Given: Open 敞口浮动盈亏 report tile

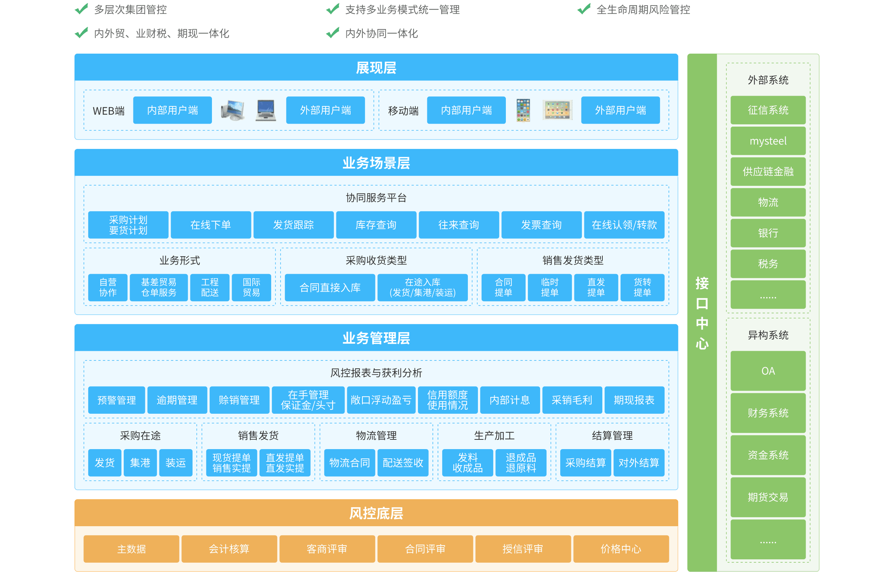Looking at the screenshot, I should [381, 400].
